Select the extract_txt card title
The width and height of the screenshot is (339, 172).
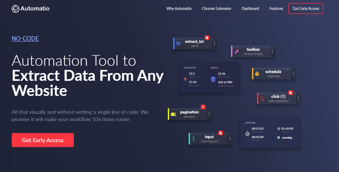coord(194,42)
